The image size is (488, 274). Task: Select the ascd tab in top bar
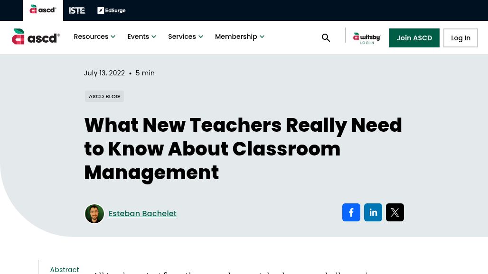[43, 10]
